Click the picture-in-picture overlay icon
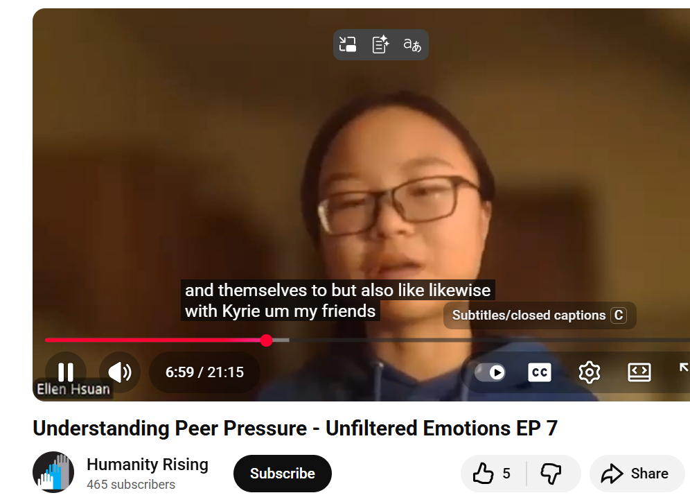Screen dimensions: 690x502 [348, 44]
